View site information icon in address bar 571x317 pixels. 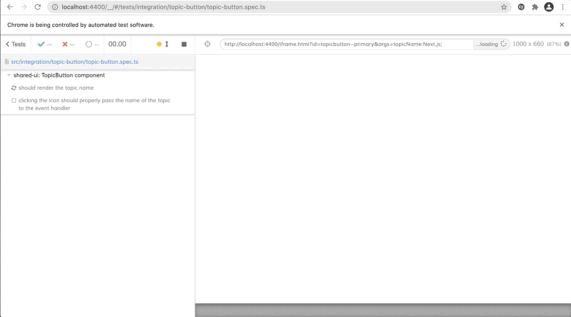(55, 7)
